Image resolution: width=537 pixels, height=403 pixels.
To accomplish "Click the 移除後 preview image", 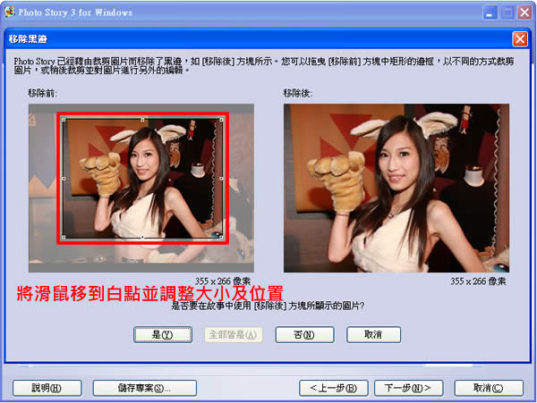I will (396, 188).
